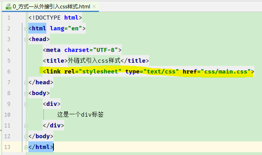Click line number 10 in the gutter
Viewport: 262px width, 155px height.
[x=7, y=115]
